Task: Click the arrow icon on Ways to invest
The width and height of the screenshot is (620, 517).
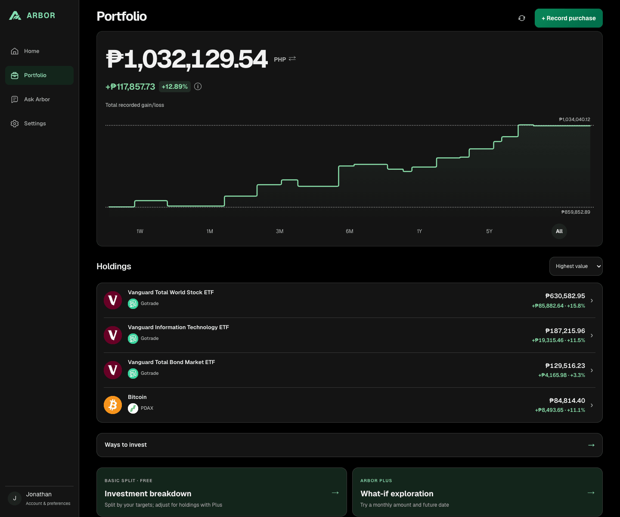Action: point(591,445)
